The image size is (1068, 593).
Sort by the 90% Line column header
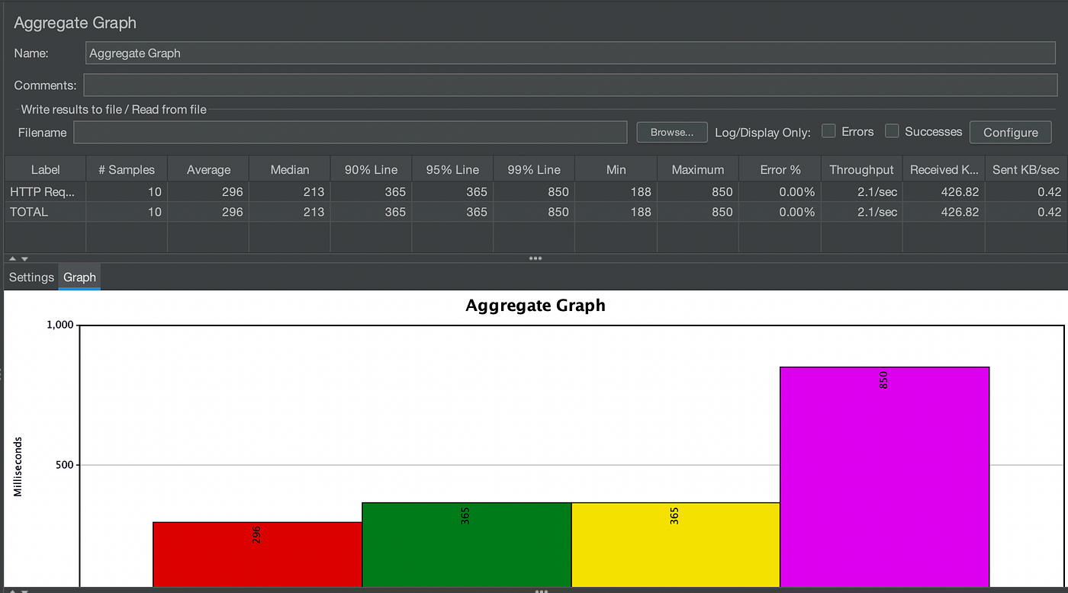[371, 170]
